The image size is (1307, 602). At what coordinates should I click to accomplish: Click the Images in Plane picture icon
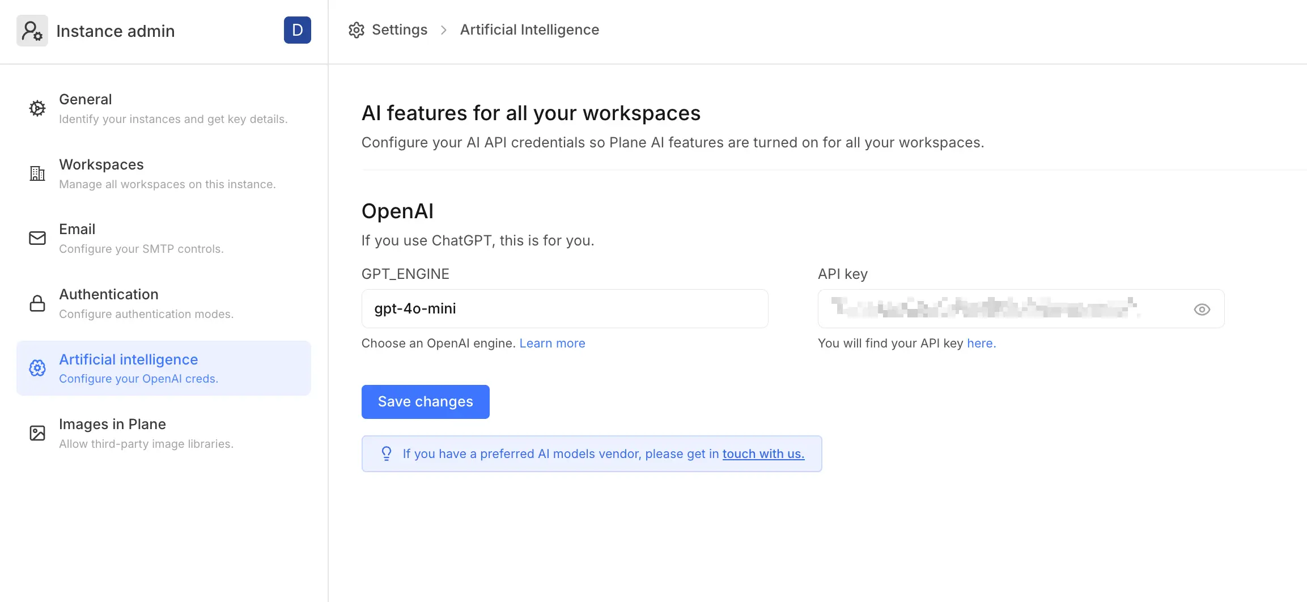coord(37,433)
